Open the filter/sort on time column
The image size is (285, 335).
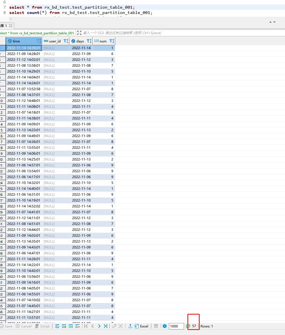39,41
